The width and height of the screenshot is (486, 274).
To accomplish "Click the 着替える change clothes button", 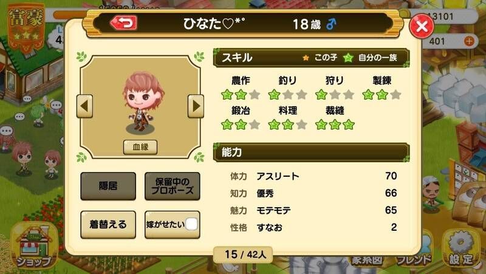I will point(108,224).
